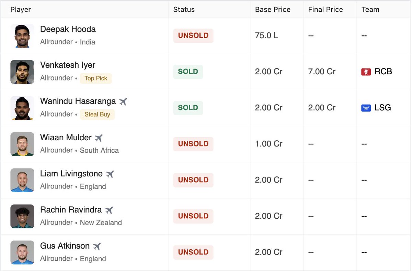Sort by the Player column header

[21, 10]
